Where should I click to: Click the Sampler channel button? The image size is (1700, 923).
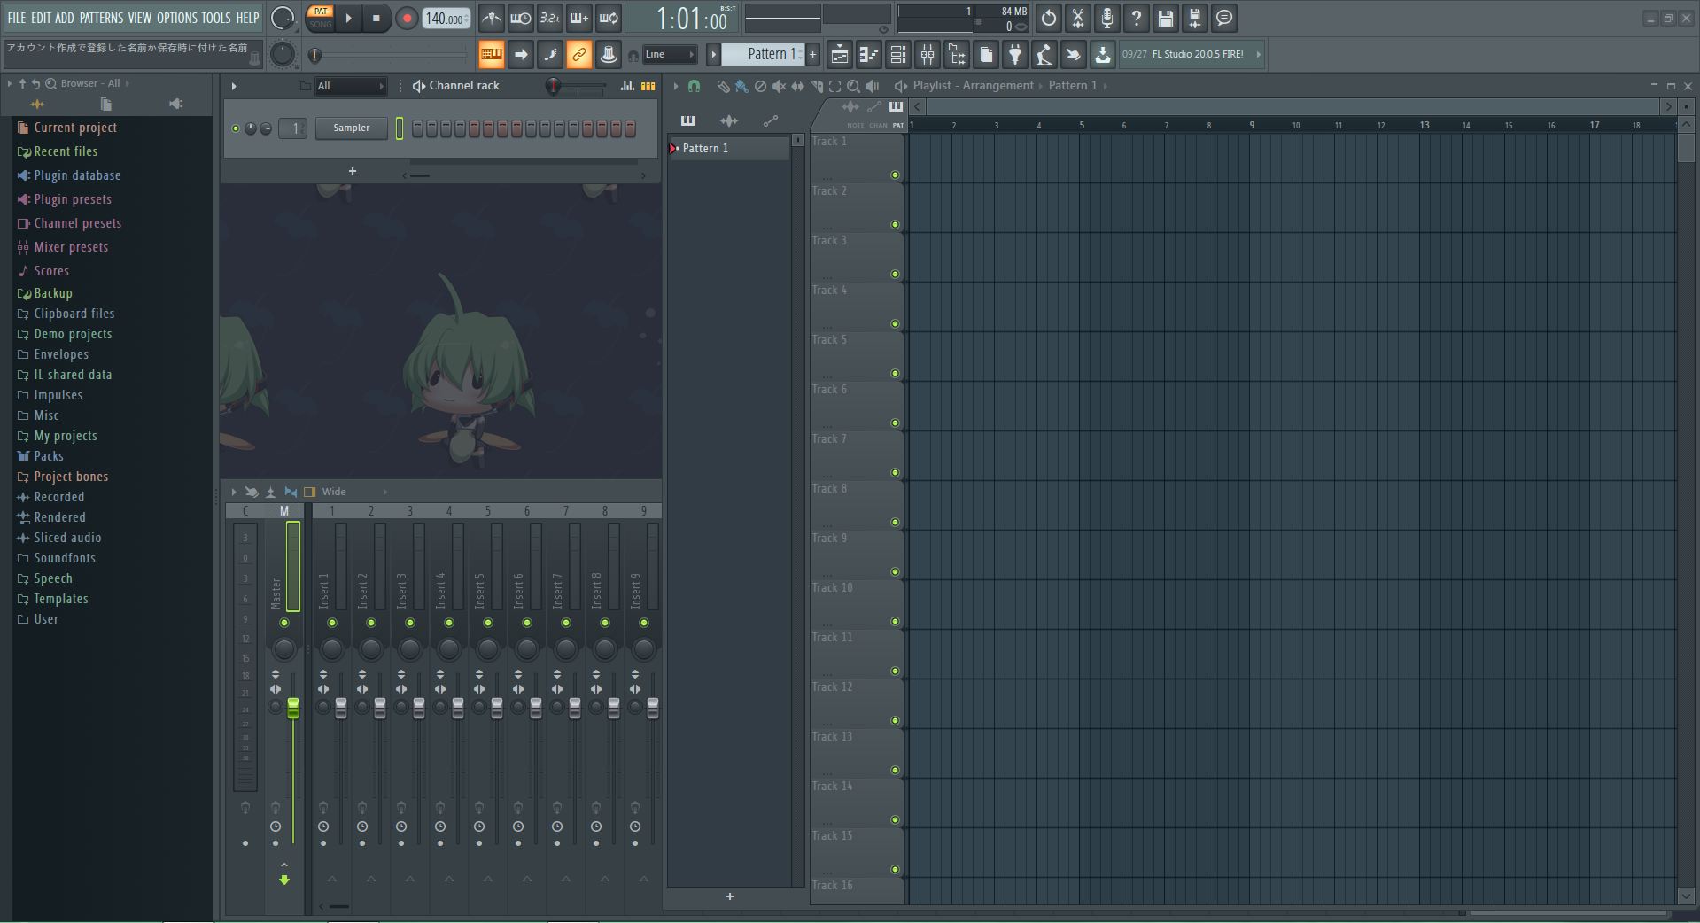pos(352,128)
